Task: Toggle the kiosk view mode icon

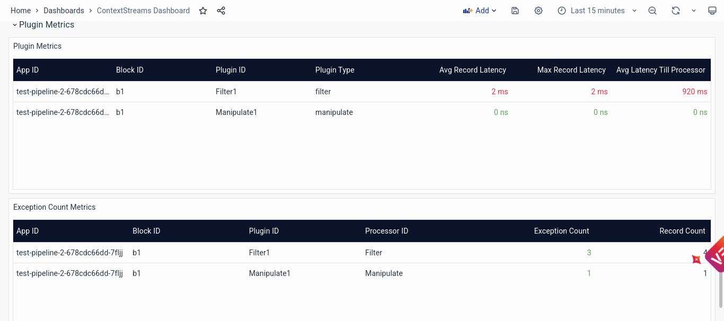Action: [x=712, y=11]
